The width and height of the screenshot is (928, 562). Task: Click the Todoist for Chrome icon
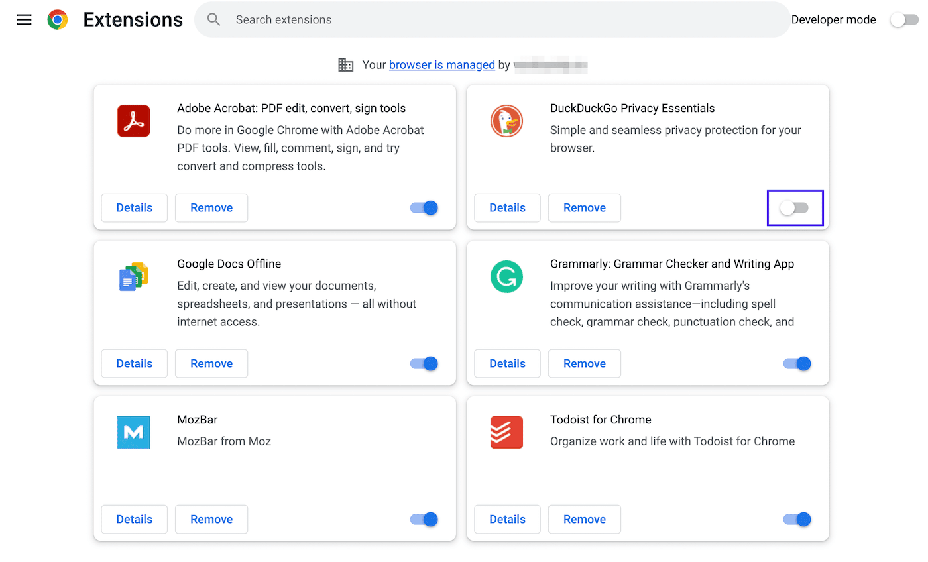506,433
